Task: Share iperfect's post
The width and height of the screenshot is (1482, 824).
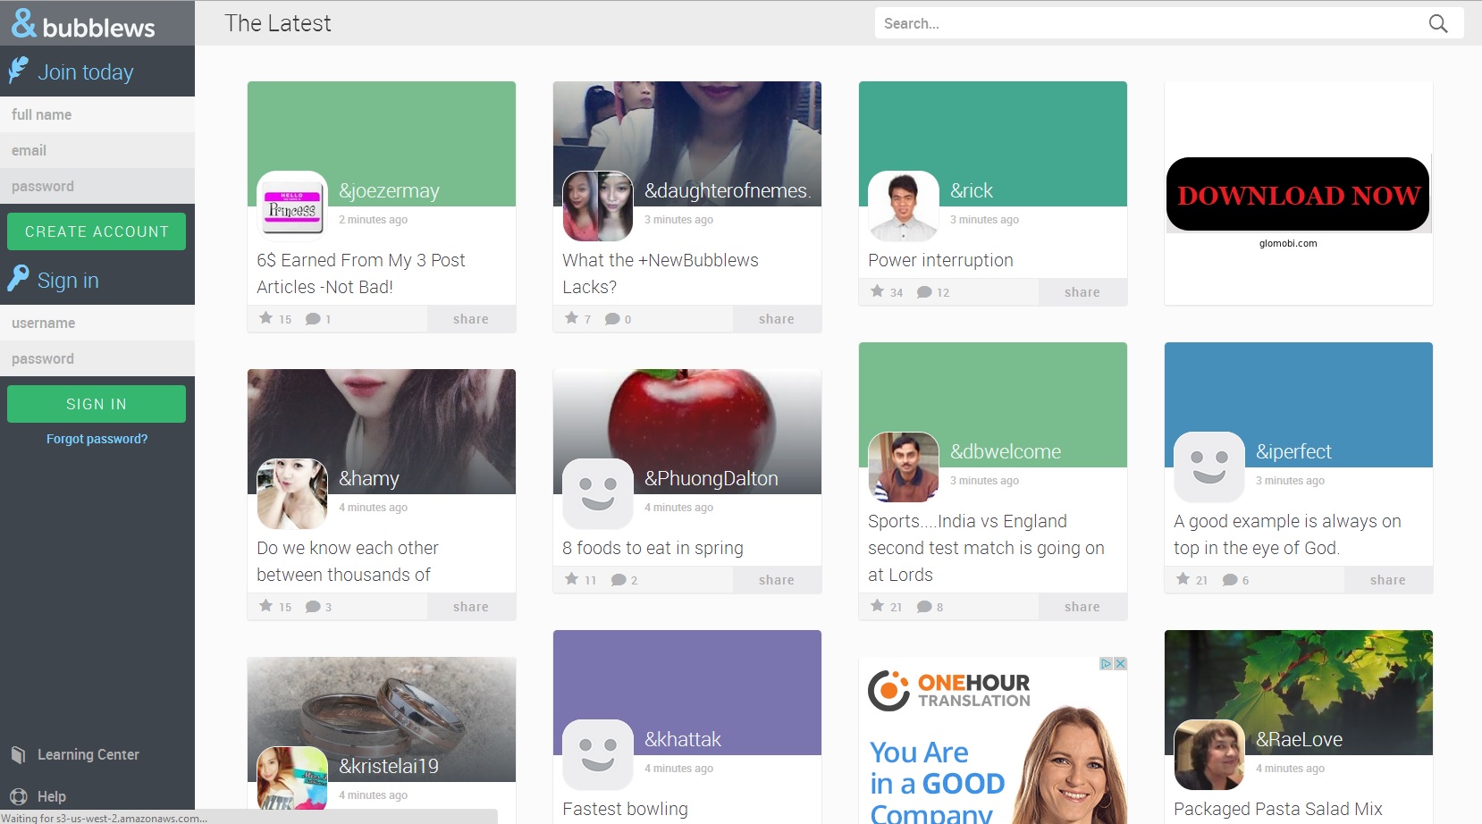Action: (x=1388, y=580)
